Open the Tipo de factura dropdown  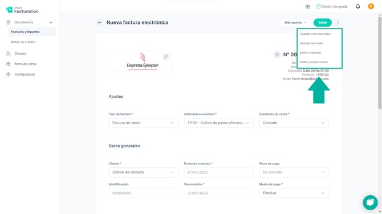click(143, 123)
